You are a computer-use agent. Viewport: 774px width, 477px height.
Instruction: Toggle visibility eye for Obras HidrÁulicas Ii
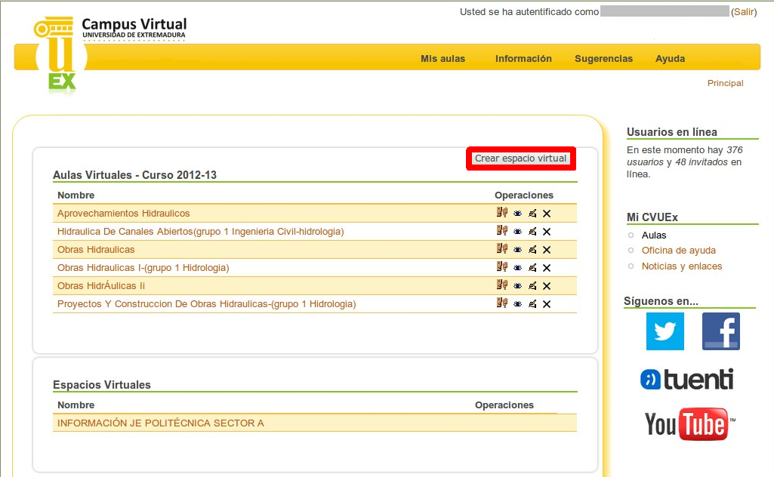(x=517, y=286)
